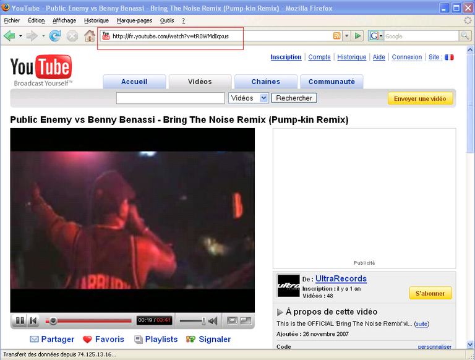The width and height of the screenshot is (475, 360).
Task: Click the (suite) link in the description
Action: click(421, 324)
